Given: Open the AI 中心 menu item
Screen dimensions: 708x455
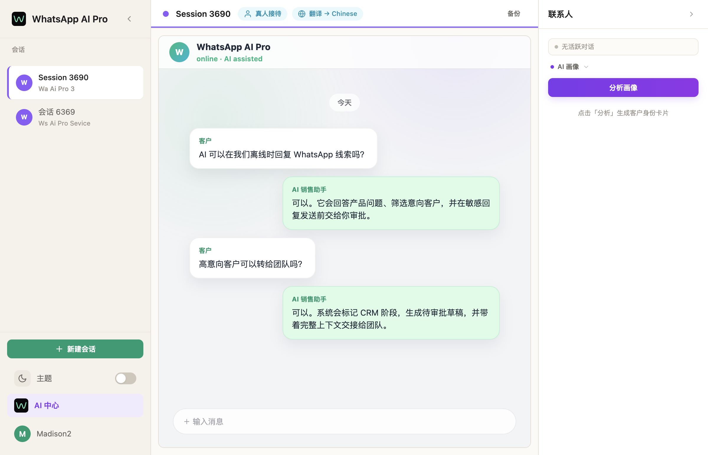Looking at the screenshot, I should [x=76, y=405].
